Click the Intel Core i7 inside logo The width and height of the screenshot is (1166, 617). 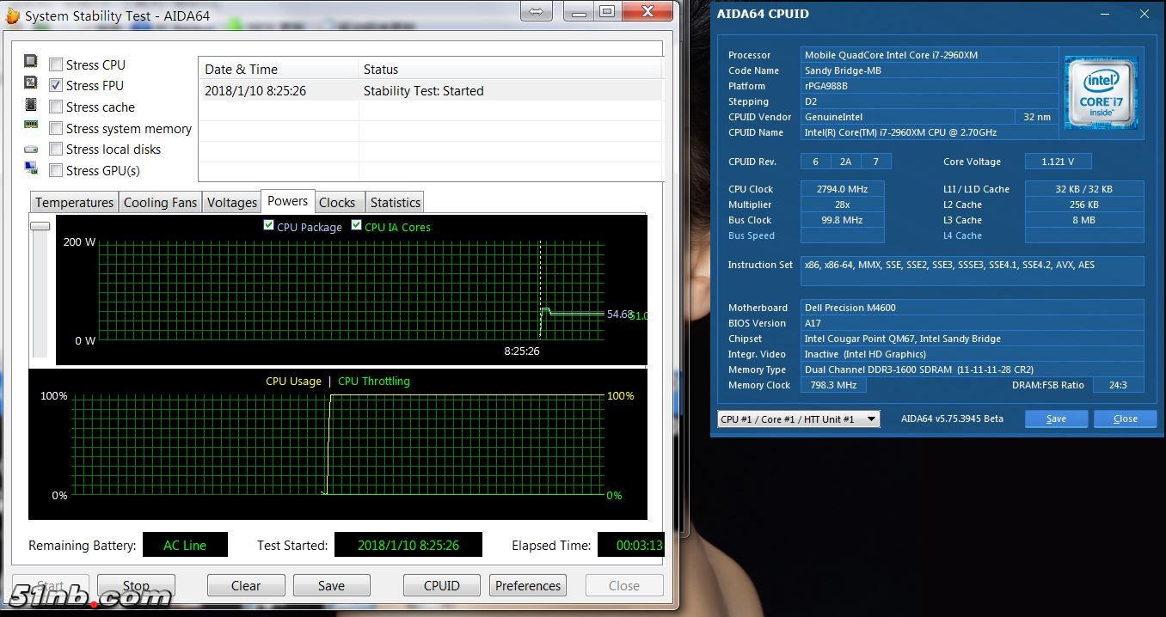click(x=1101, y=93)
